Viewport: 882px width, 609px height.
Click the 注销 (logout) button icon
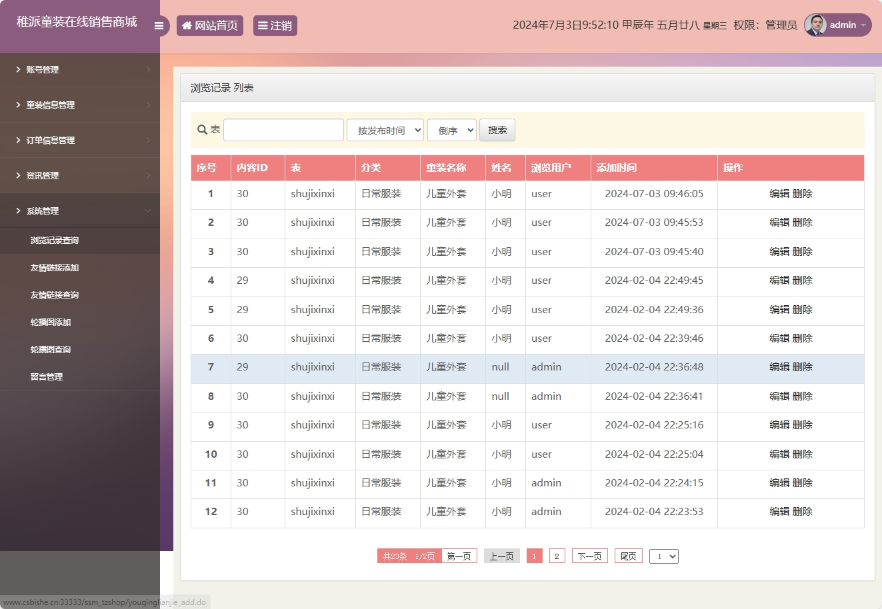[263, 25]
